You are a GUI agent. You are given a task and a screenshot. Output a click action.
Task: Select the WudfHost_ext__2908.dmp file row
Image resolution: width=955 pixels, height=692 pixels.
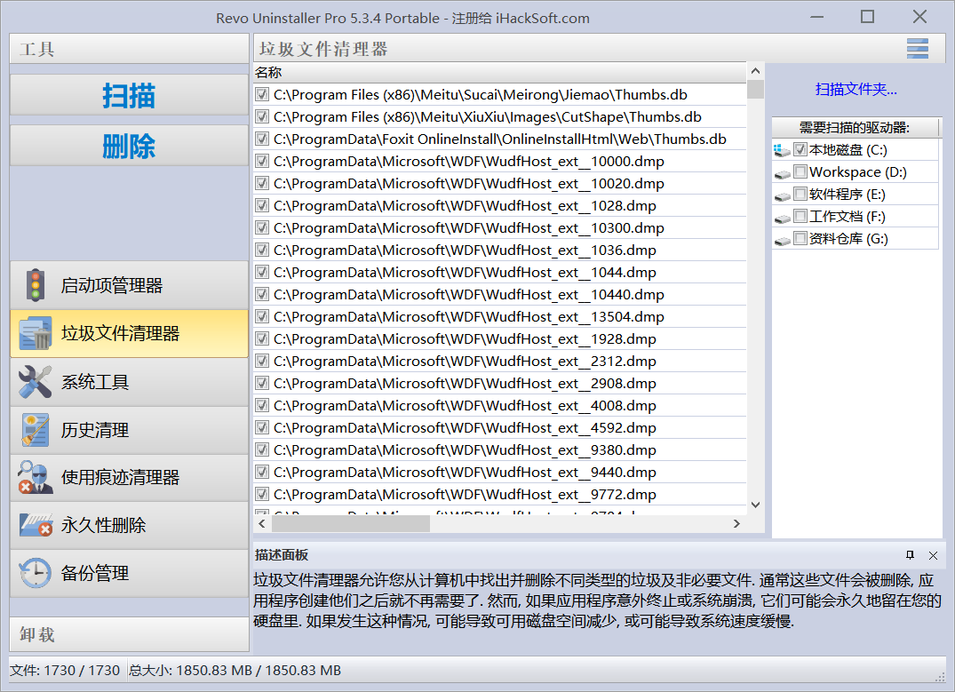499,383
